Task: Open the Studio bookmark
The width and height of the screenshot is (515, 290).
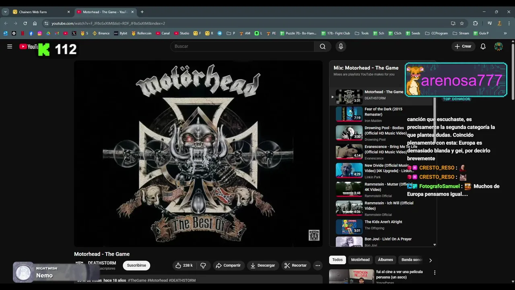Action: pyautogui.click(x=181, y=33)
